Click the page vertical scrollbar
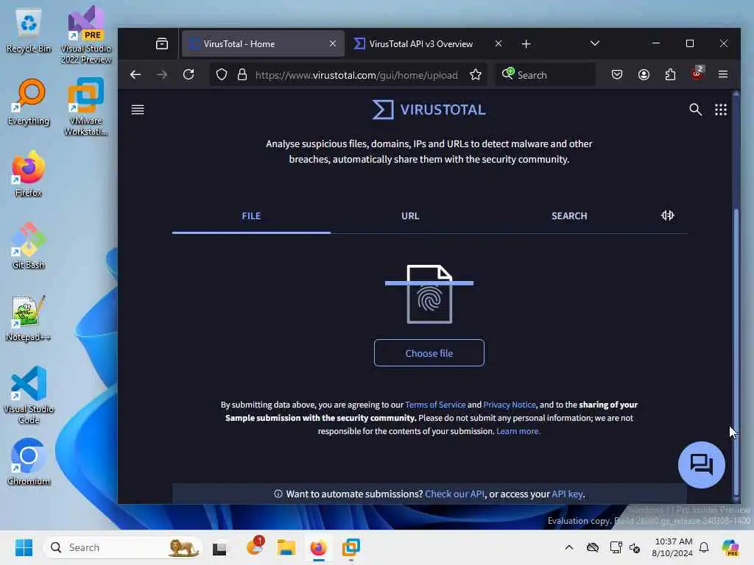 pos(736,351)
